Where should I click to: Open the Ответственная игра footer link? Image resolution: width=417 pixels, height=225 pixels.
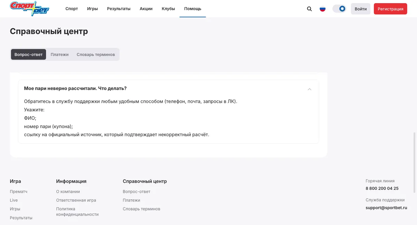point(76,200)
